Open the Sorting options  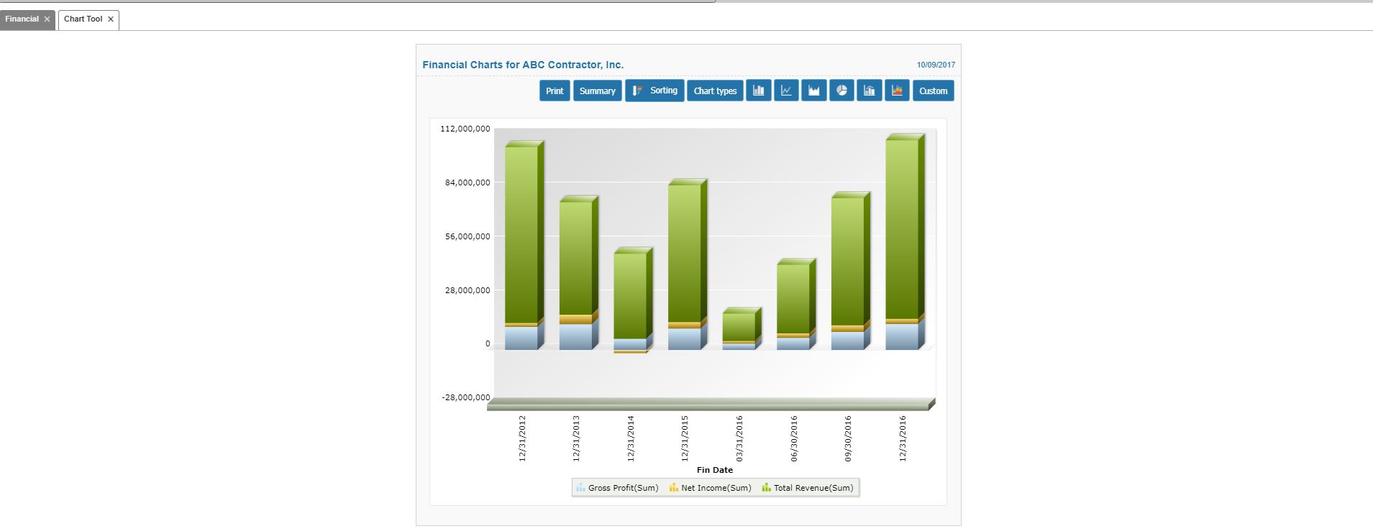654,91
